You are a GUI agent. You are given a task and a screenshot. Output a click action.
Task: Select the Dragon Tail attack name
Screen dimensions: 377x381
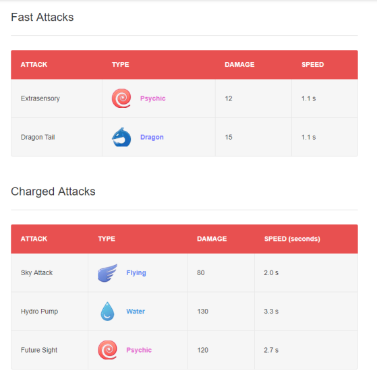click(38, 138)
